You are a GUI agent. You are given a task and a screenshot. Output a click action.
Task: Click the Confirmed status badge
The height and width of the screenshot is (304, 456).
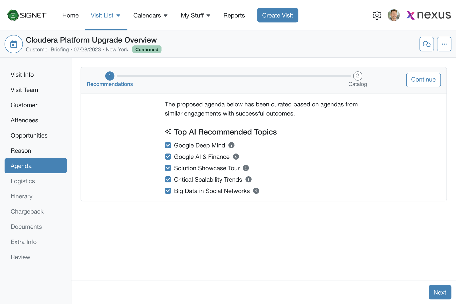(147, 49)
